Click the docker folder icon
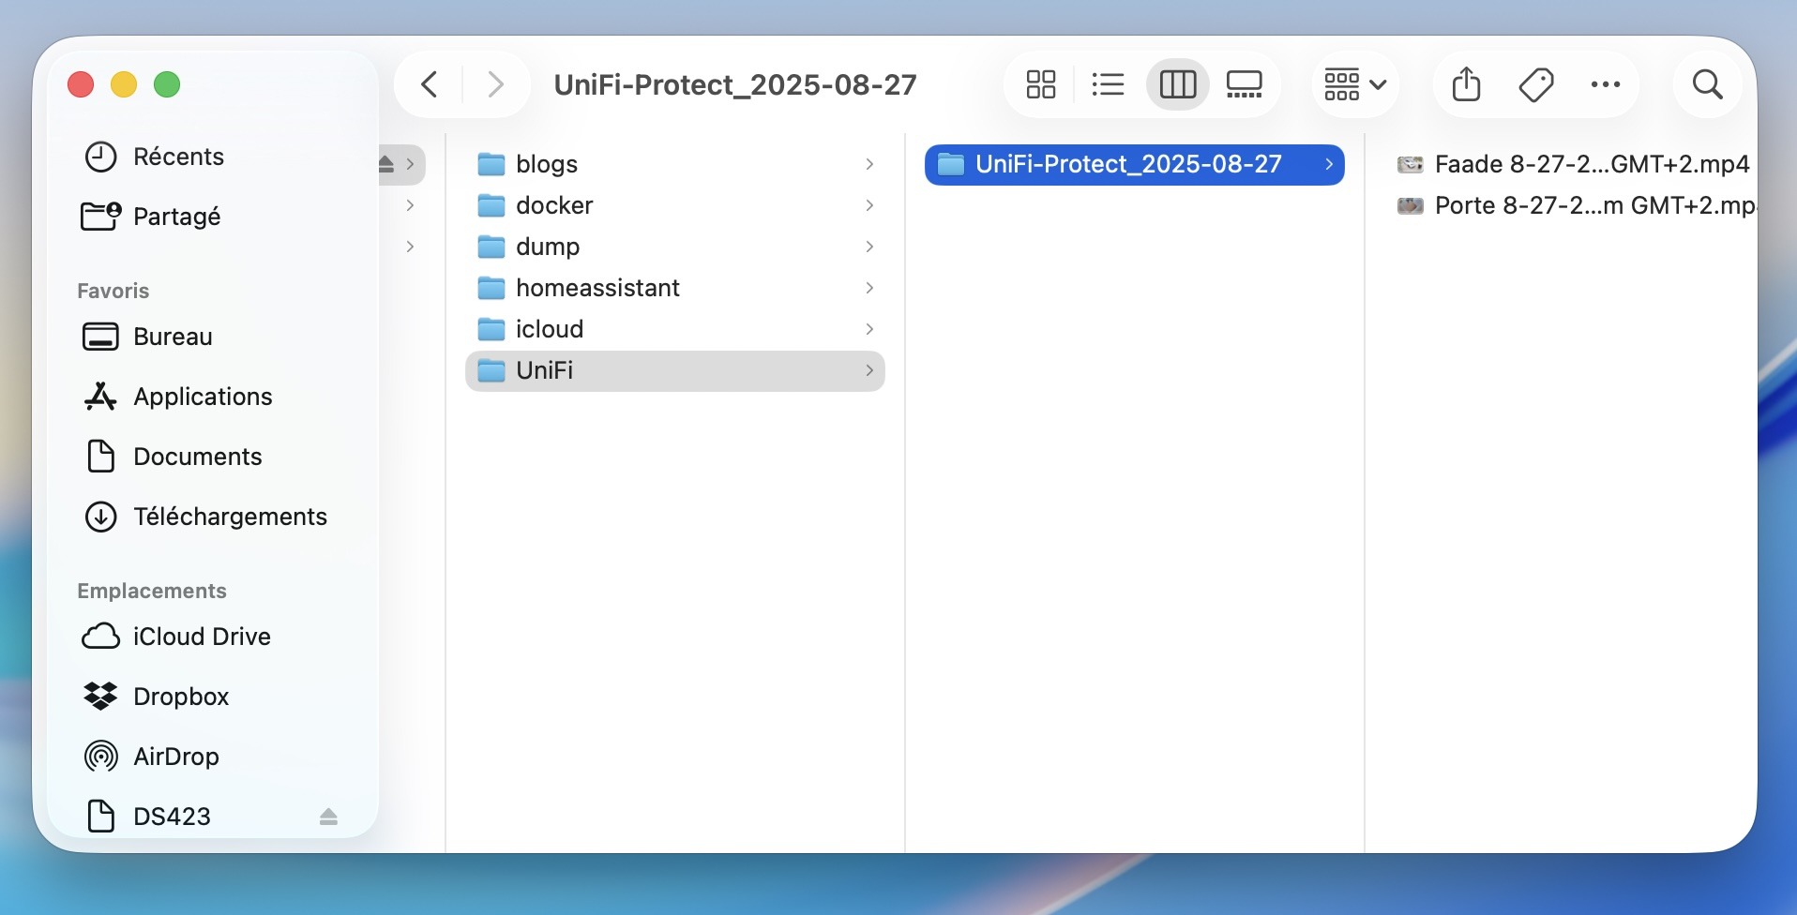 point(491,205)
